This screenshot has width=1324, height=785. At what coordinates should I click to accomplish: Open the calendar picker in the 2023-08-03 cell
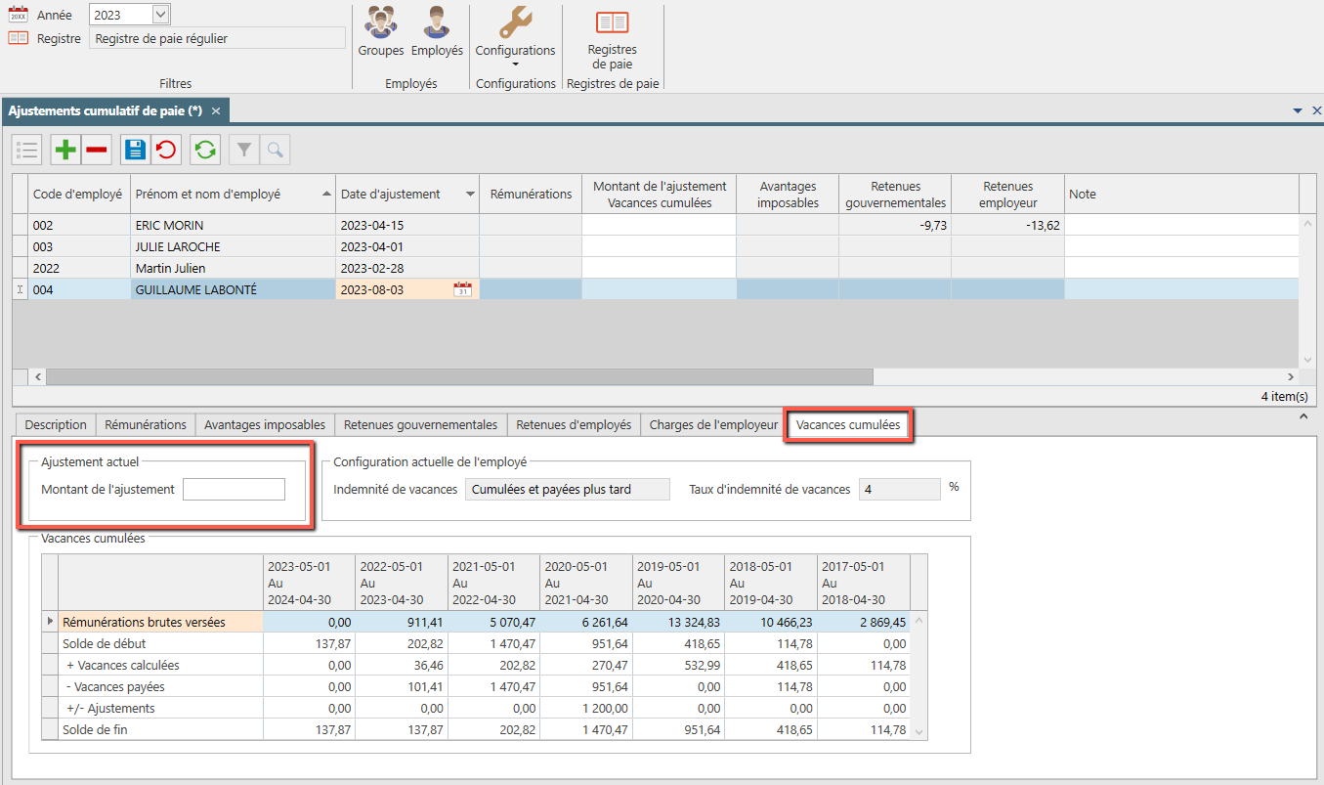[464, 289]
